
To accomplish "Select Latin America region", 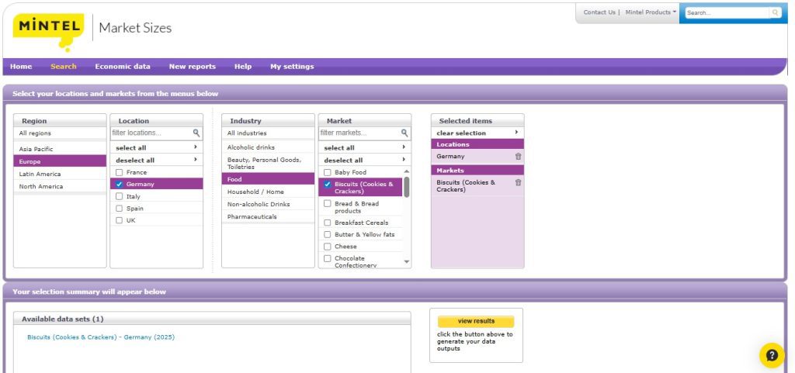I will [60, 174].
